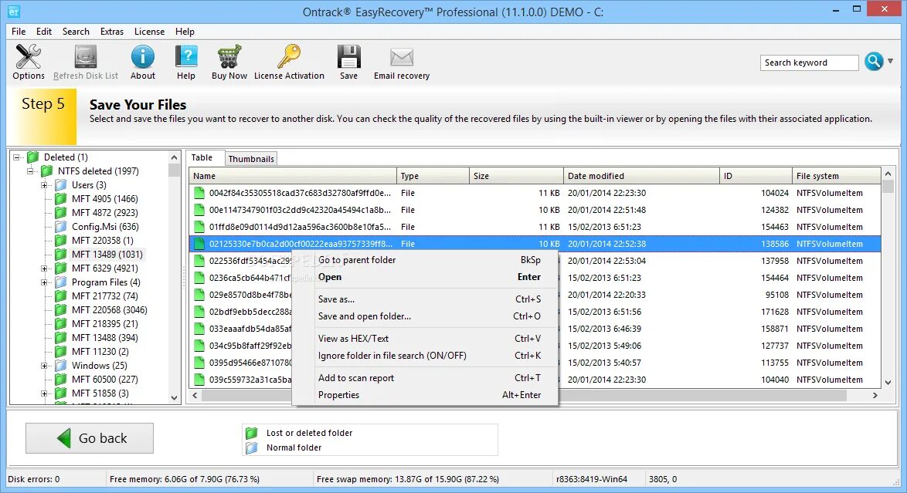Click the Save floppy disk icon

[x=348, y=57]
